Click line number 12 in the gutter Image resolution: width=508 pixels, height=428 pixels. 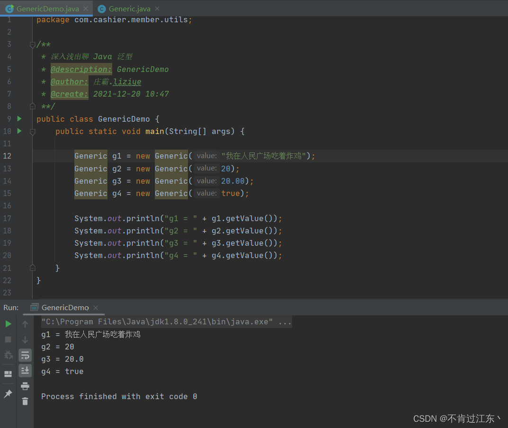[7, 156]
